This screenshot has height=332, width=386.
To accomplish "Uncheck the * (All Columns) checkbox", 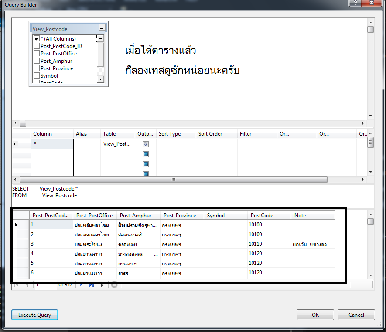I will [x=37, y=39].
